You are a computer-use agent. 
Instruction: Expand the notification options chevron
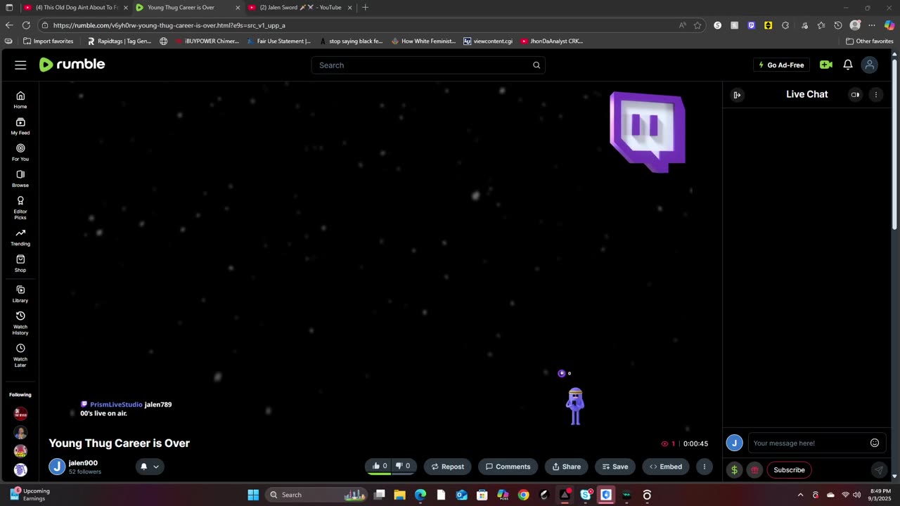click(156, 467)
